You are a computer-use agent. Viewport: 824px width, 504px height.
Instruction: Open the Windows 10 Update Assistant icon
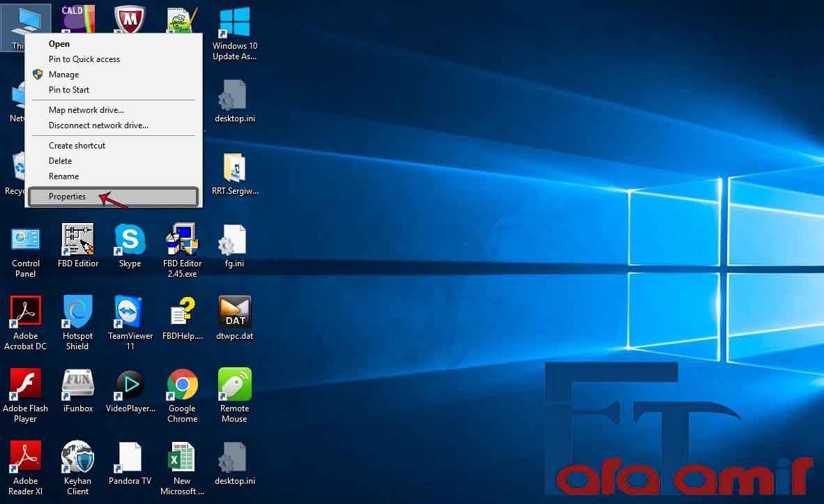234,22
